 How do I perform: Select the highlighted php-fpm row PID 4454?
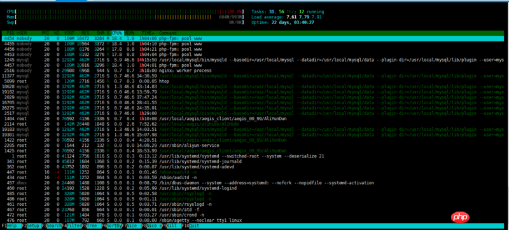click(x=253, y=39)
